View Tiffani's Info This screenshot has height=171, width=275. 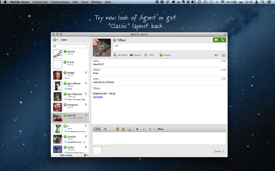[149, 55]
